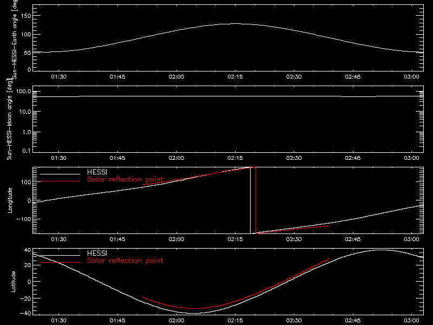Click the "Sun-HESSI-Moon angle [deg]" axis label

9,119
